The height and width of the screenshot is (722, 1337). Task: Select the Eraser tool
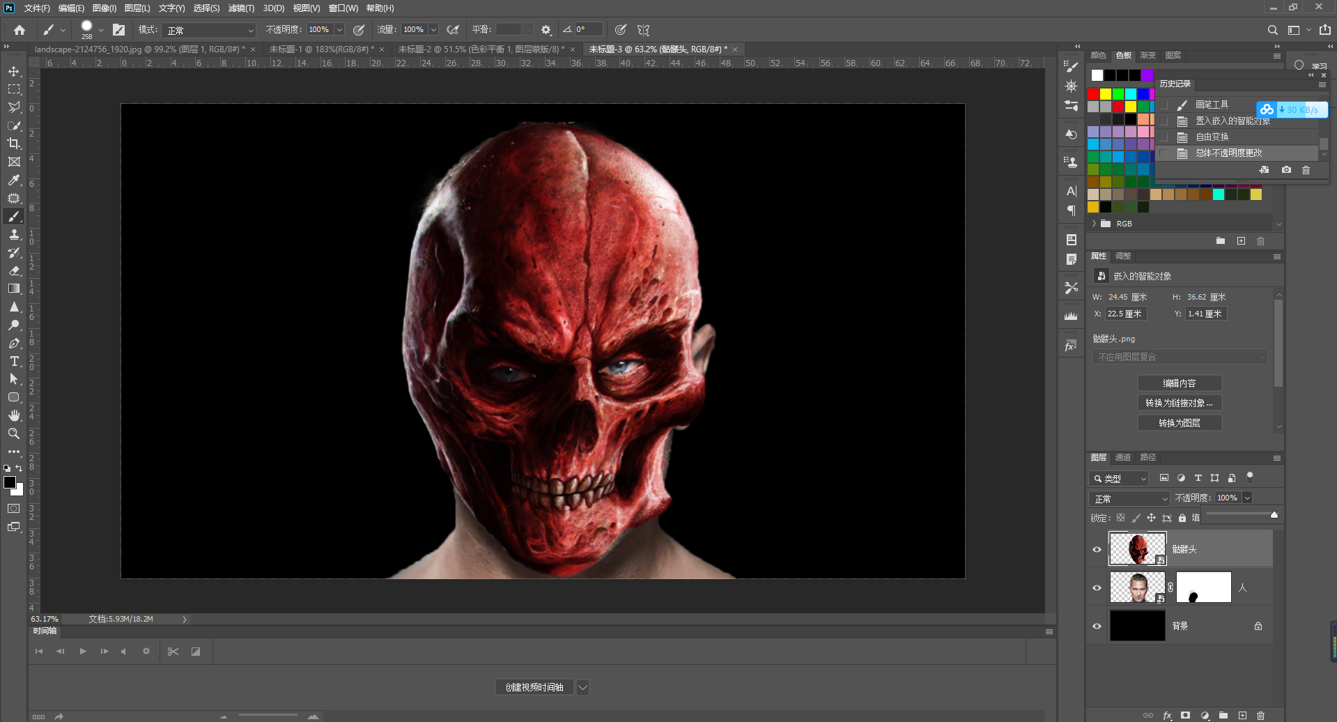click(x=14, y=270)
